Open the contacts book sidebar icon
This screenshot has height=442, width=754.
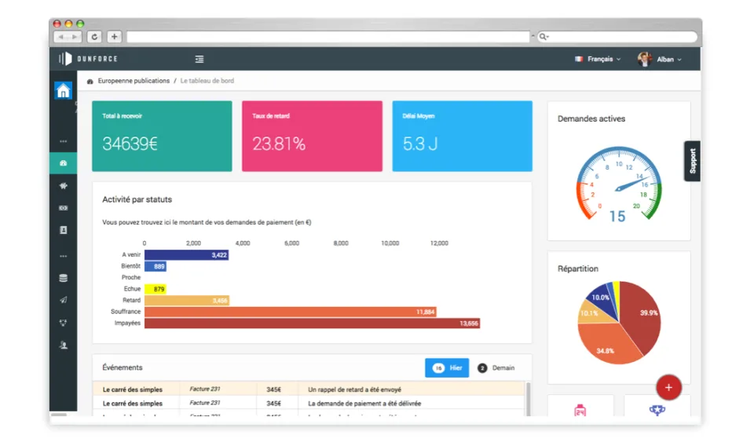click(63, 230)
